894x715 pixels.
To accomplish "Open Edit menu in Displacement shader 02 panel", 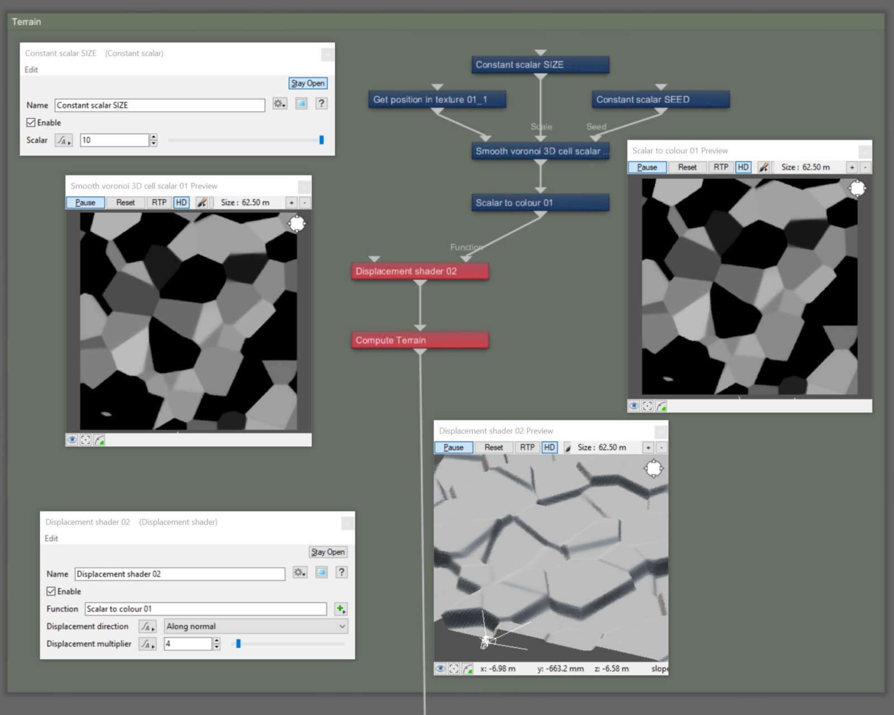I will [51, 538].
